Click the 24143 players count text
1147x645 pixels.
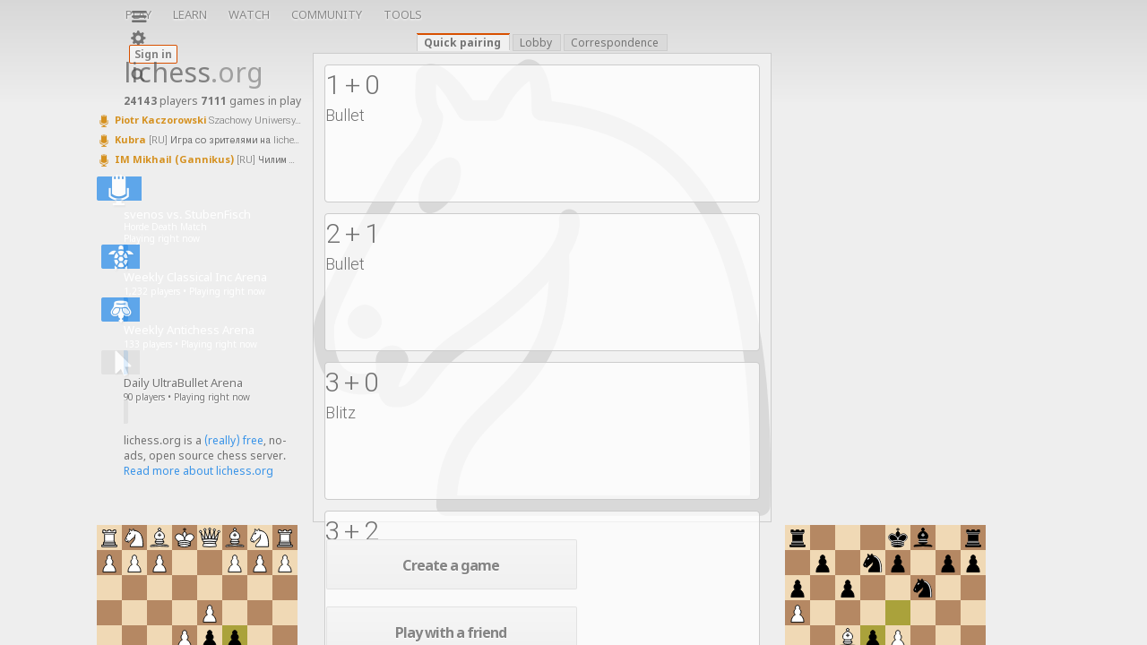(160, 100)
